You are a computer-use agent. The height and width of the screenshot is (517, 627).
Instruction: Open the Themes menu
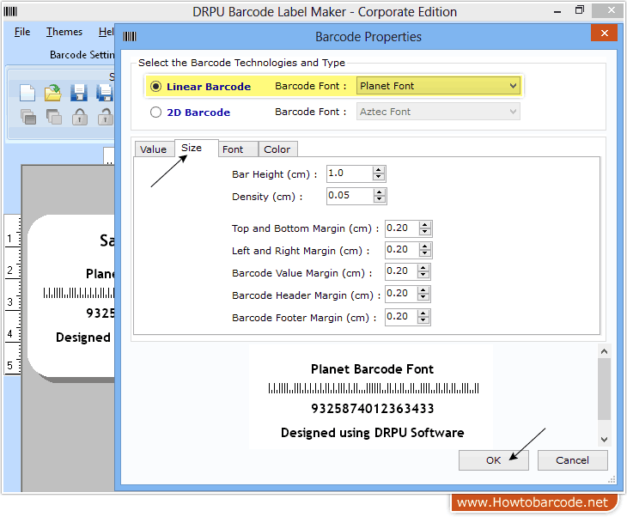(64, 32)
